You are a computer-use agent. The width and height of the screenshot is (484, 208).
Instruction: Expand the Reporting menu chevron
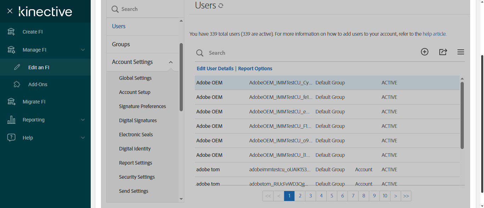click(x=83, y=120)
